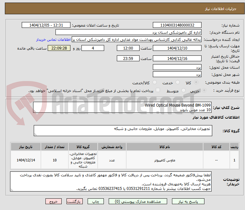
Task: Click the بازگشت back button
Action: (74, 202)
